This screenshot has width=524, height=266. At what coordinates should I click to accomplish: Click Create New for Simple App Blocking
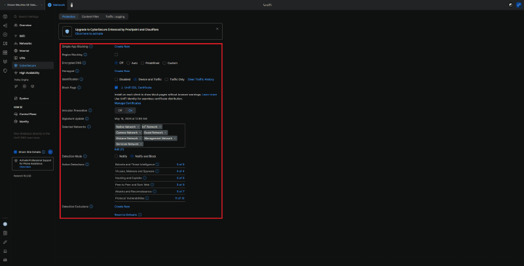coord(122,46)
